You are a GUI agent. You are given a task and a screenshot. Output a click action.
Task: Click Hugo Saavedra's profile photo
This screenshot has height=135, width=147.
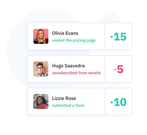click(x=41, y=69)
